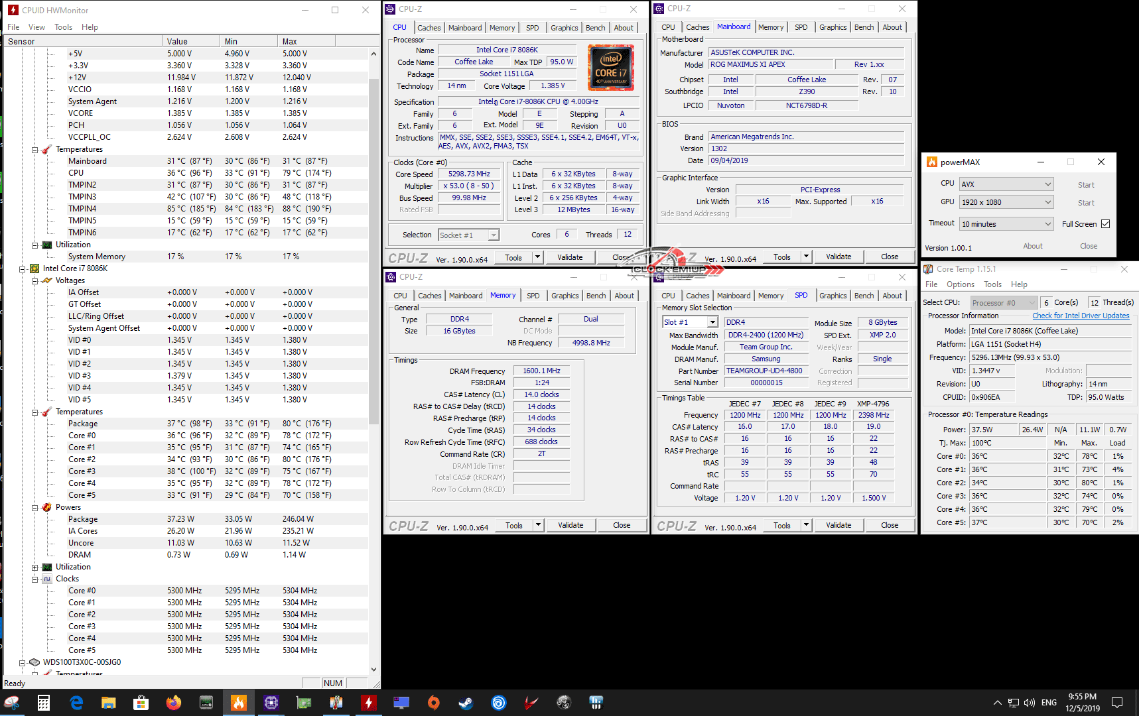Click the HWMonitor vertical scrollbar down arrow

tap(373, 670)
